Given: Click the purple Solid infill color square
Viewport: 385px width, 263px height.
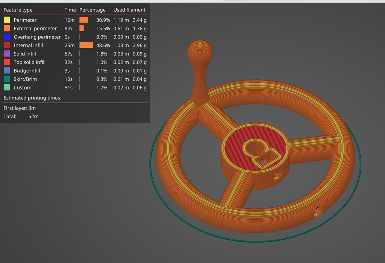Looking at the screenshot, I should point(6,54).
